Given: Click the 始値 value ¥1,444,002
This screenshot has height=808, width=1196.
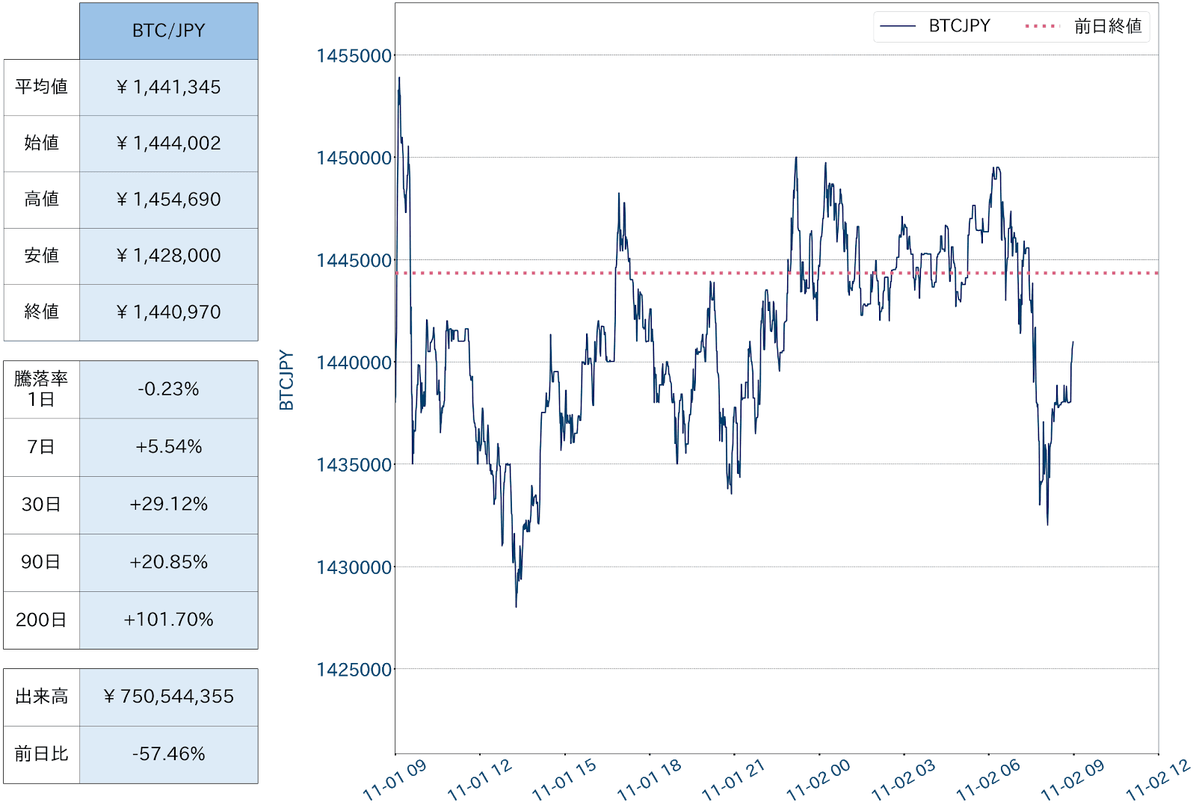Looking at the screenshot, I should [168, 144].
